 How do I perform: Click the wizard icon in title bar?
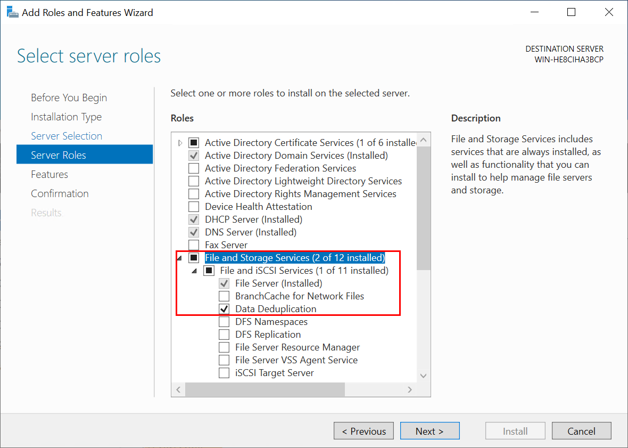(12, 12)
